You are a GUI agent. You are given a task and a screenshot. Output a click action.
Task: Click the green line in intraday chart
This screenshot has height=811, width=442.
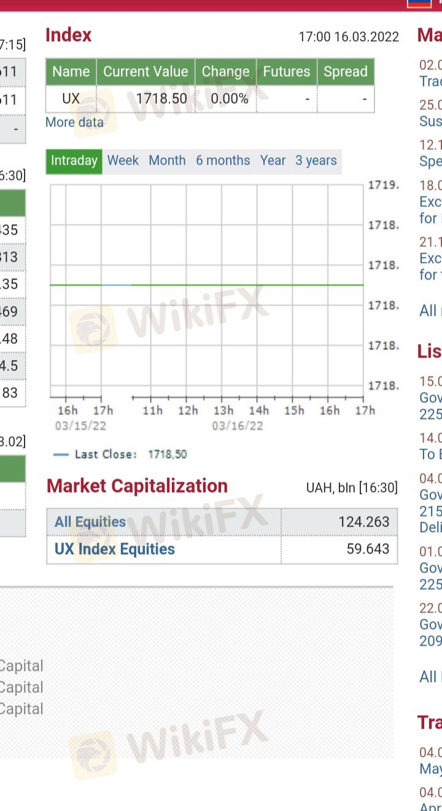coord(207,285)
